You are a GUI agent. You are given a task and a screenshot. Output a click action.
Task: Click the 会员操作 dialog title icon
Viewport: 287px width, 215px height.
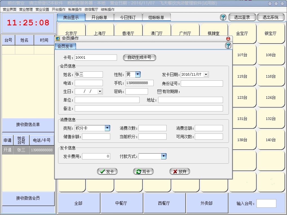(x=58, y=39)
